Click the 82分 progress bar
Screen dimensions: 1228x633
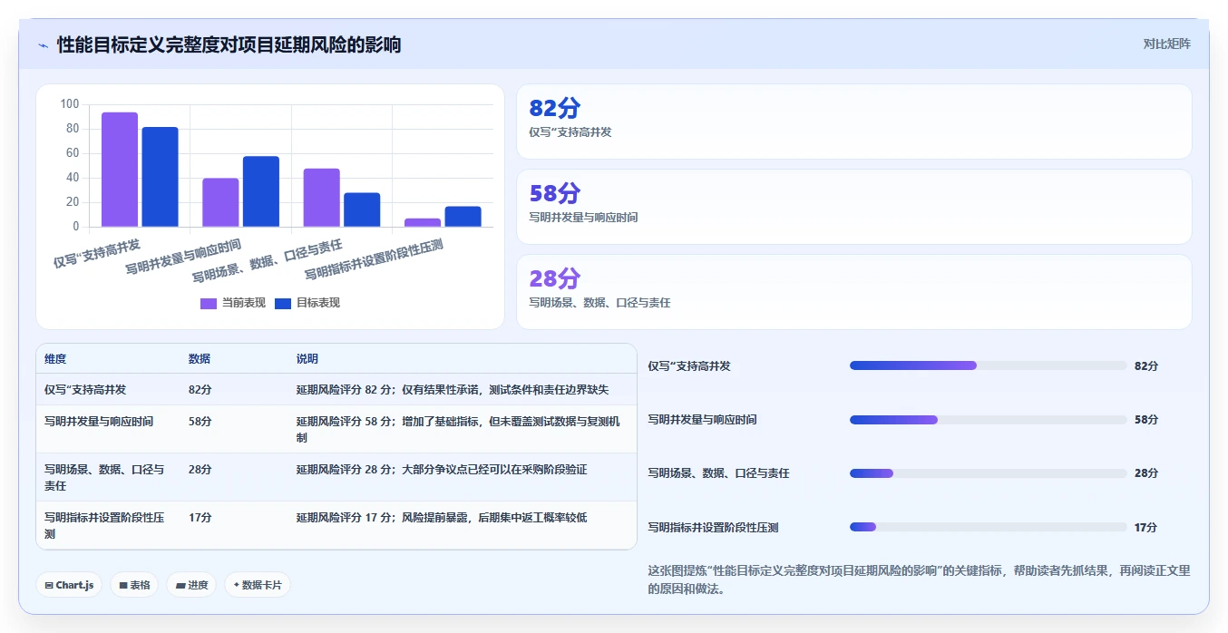click(x=988, y=365)
